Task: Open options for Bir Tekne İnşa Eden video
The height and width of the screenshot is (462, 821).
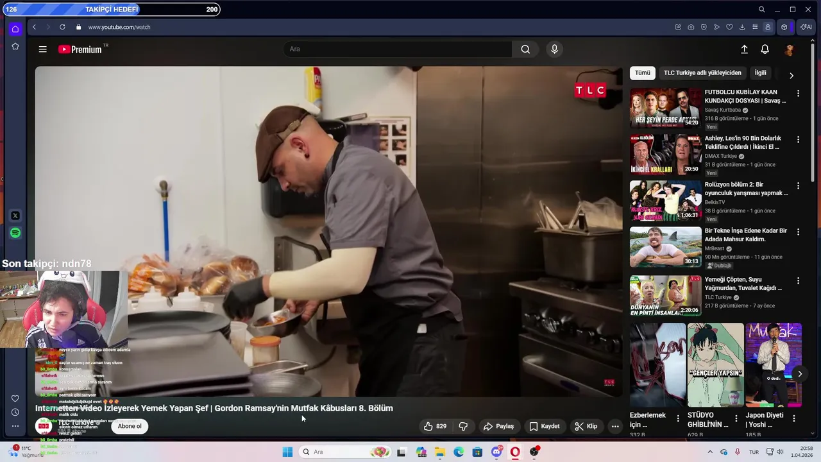Action: (798, 232)
